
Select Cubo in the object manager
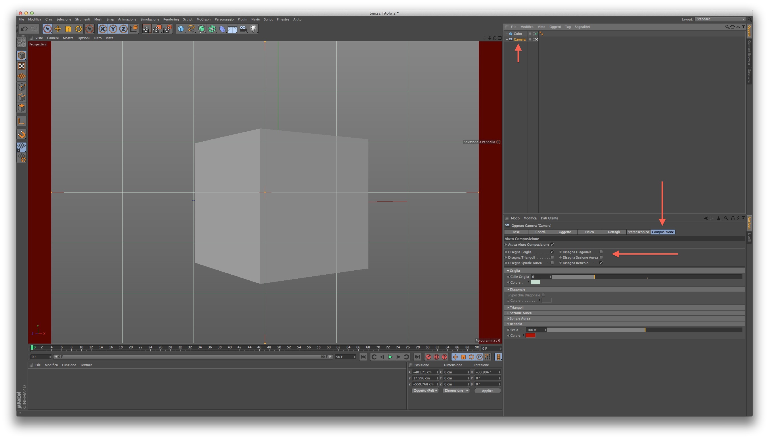518,34
